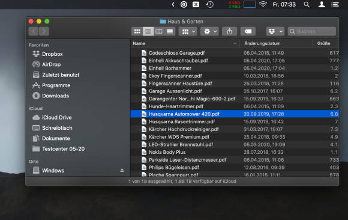
Task: Switch to icon view in Finder toolbar
Action: pyautogui.click(x=137, y=31)
